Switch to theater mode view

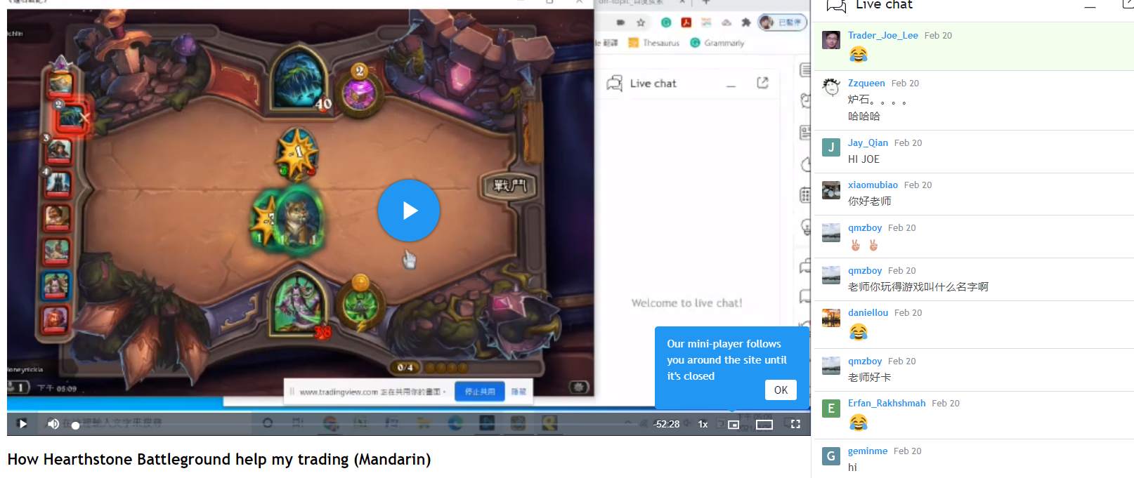click(764, 424)
